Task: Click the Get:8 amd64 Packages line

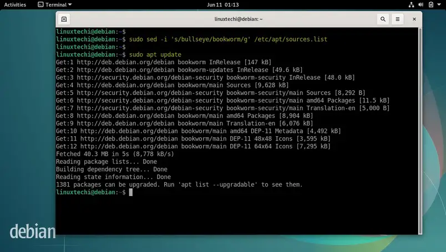Action: pos(184,116)
